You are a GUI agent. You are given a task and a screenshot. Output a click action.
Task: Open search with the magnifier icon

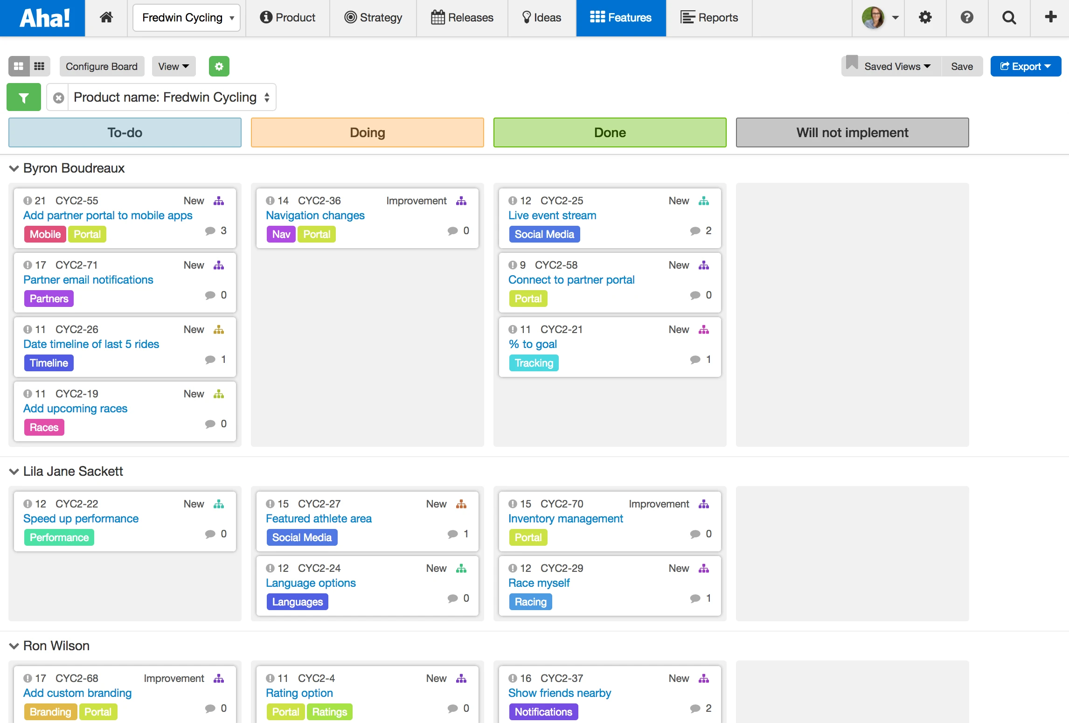tap(1009, 18)
